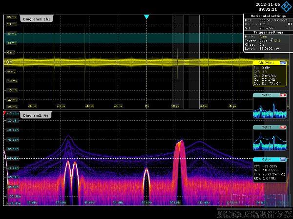This screenshot has height=219, width=293.
Task: Click the rising edge slope icon in Trigger settings
Action: tap(271, 40)
